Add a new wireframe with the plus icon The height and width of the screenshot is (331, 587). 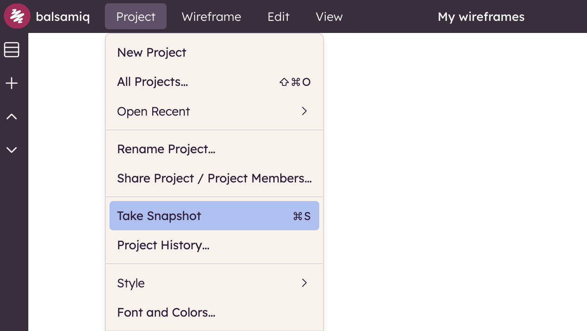pyautogui.click(x=12, y=84)
